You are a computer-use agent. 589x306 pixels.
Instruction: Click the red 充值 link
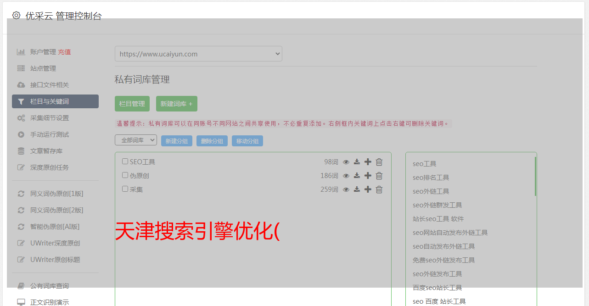[64, 52]
